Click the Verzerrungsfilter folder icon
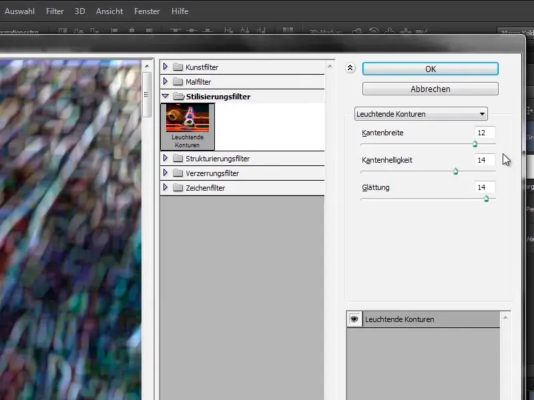Image resolution: width=534 pixels, height=400 pixels. [178, 173]
